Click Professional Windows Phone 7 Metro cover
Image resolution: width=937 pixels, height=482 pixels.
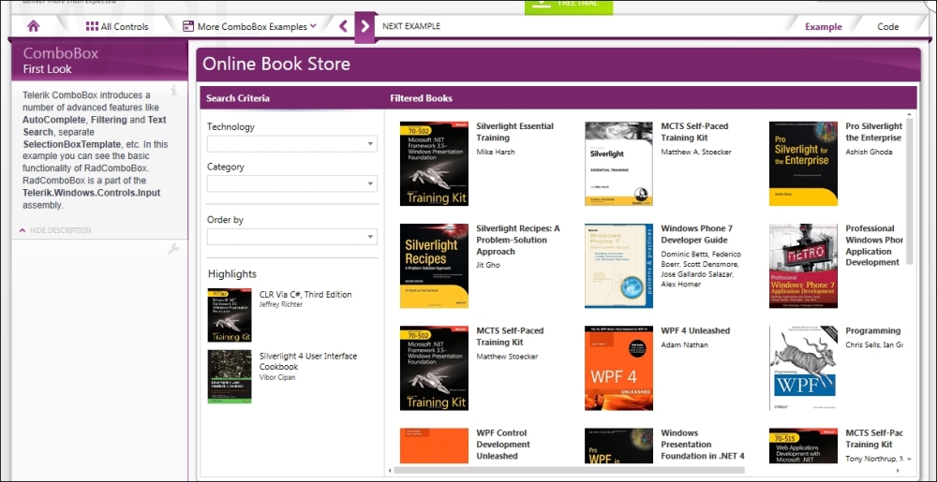point(803,266)
